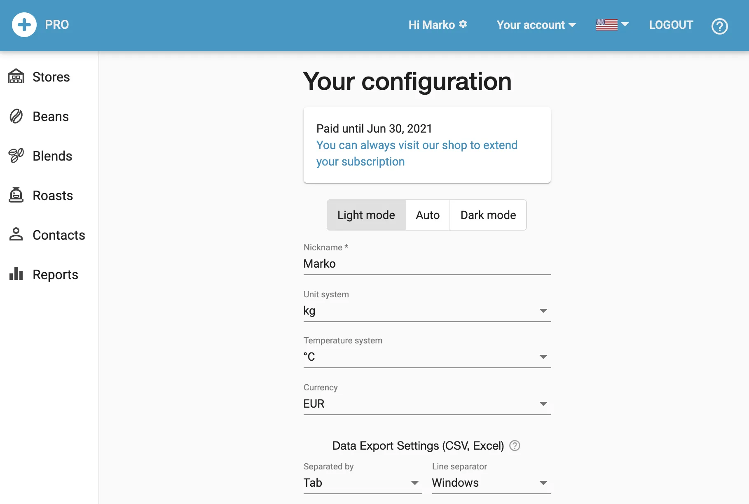
Task: Click the Data Export Settings help icon
Action: [515, 446]
